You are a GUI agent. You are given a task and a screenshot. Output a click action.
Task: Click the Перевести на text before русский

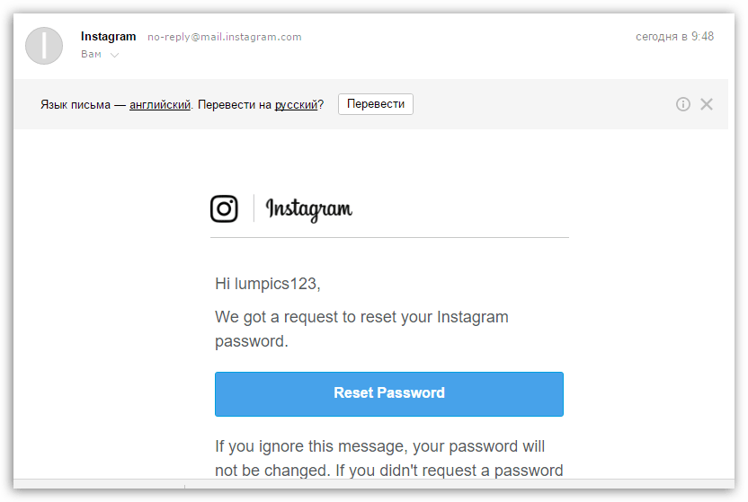235,104
